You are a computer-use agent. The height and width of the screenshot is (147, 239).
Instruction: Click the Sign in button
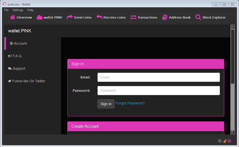[x=106, y=104]
